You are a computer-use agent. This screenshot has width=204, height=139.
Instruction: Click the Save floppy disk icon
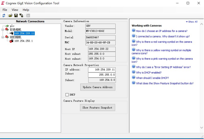click(16, 15)
